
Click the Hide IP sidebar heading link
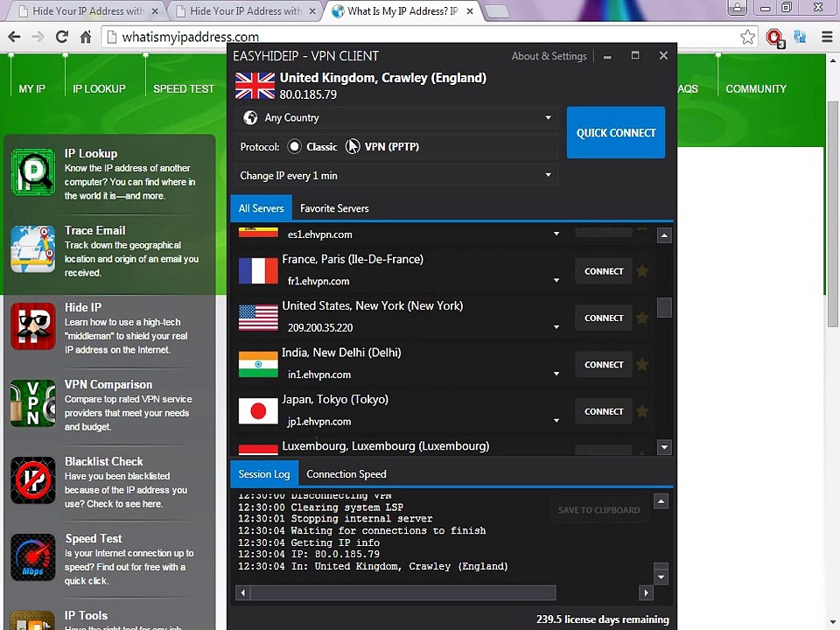[83, 307]
